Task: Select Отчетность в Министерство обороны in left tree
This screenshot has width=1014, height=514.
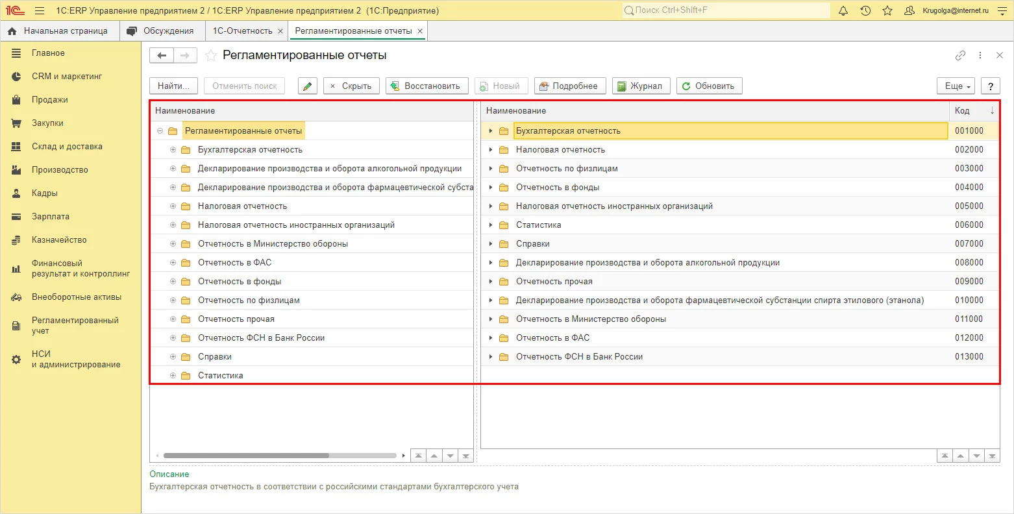Action: [273, 244]
